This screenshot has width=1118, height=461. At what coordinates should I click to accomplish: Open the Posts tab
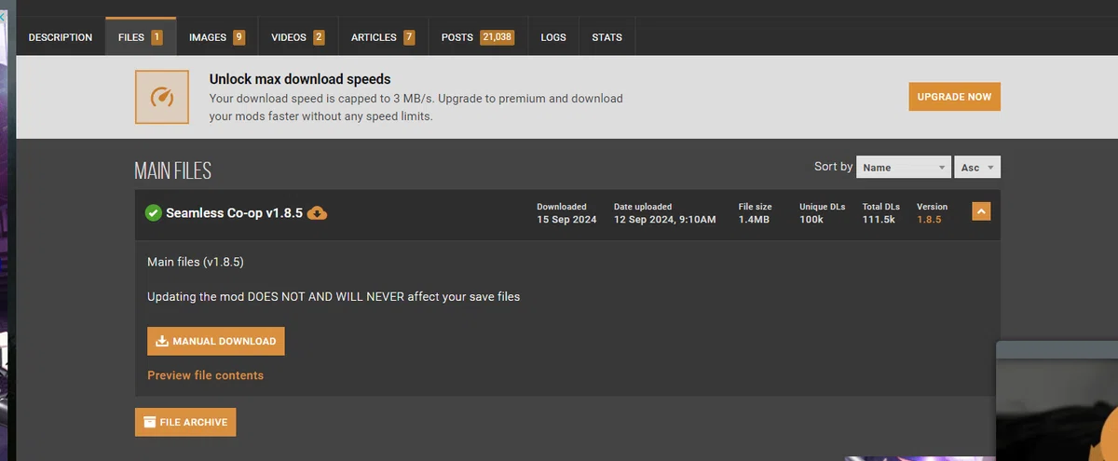point(477,37)
